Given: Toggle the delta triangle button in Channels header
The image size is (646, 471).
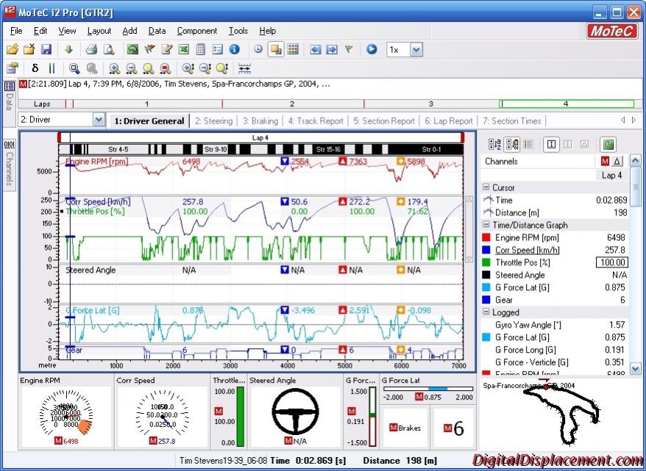Looking at the screenshot, I should [617, 162].
